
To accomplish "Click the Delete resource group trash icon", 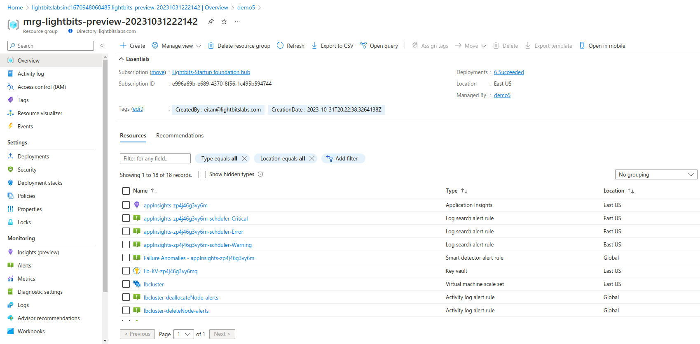I will (211, 45).
